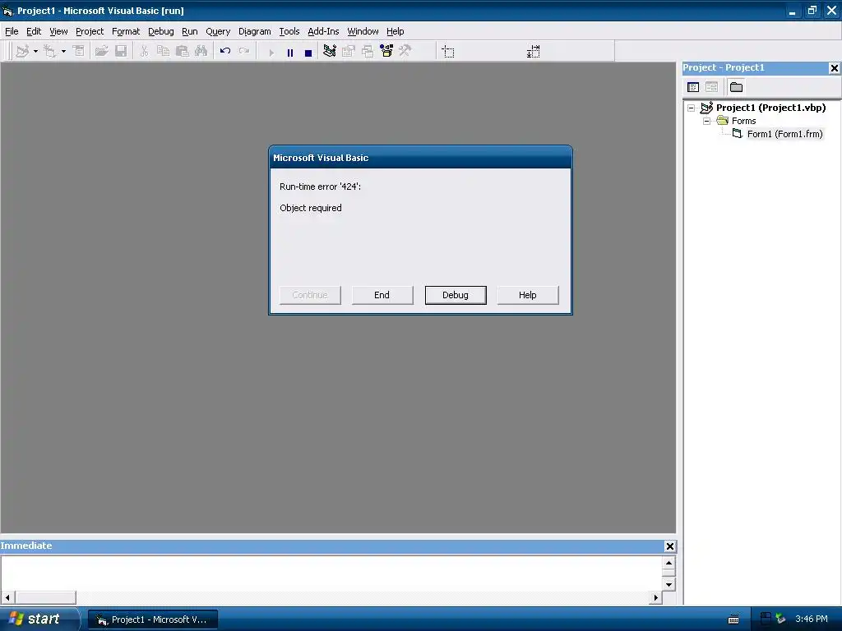
Task: Click the Object Browser toolbar icon
Action: click(x=386, y=52)
